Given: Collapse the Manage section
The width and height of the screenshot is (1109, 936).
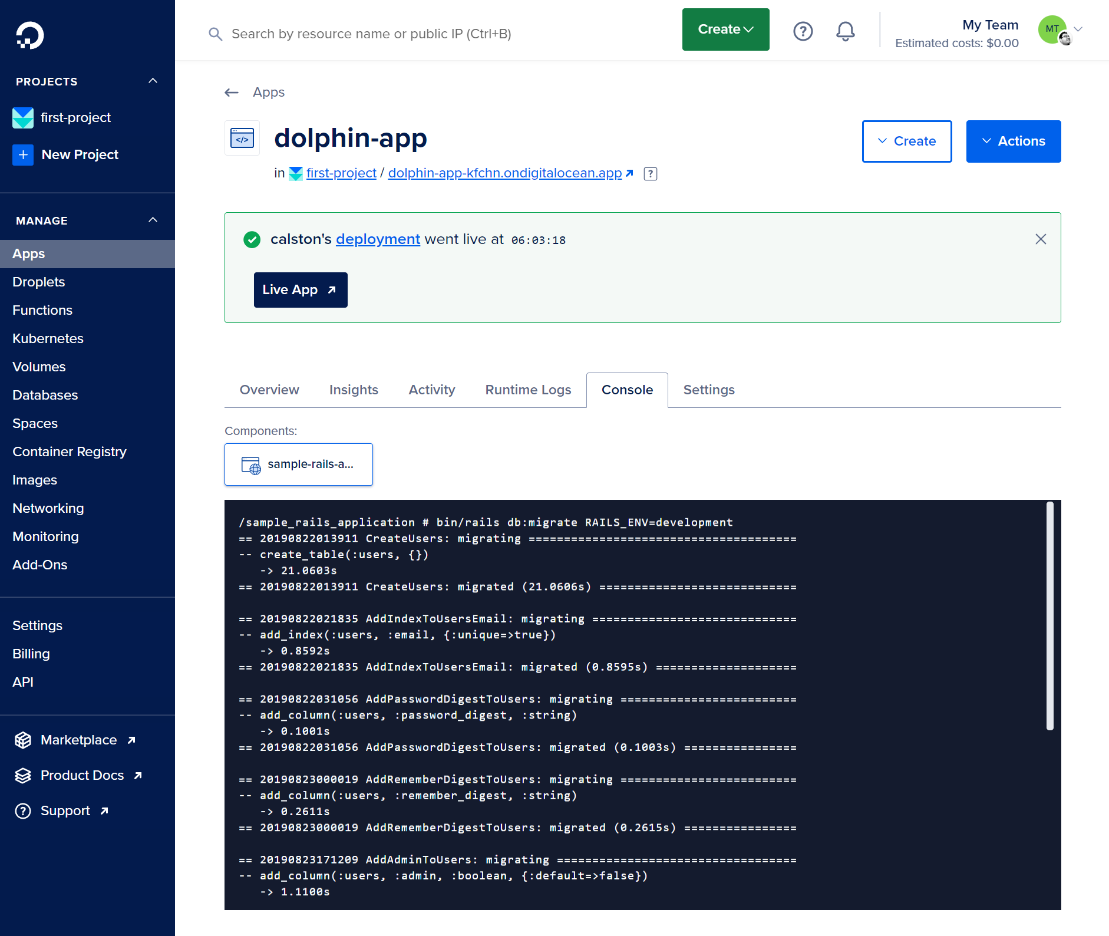Looking at the screenshot, I should point(153,220).
